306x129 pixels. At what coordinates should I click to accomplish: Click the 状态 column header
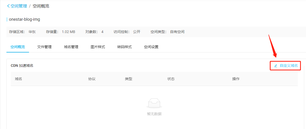[171, 79]
